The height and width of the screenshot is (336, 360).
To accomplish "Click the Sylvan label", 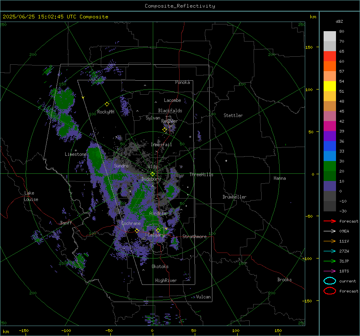I will pos(153,118).
